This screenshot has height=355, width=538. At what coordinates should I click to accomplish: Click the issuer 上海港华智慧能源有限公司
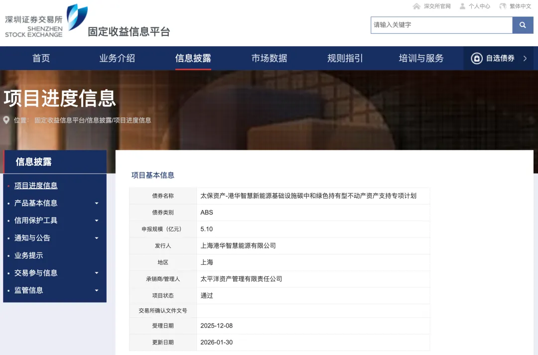click(x=238, y=245)
